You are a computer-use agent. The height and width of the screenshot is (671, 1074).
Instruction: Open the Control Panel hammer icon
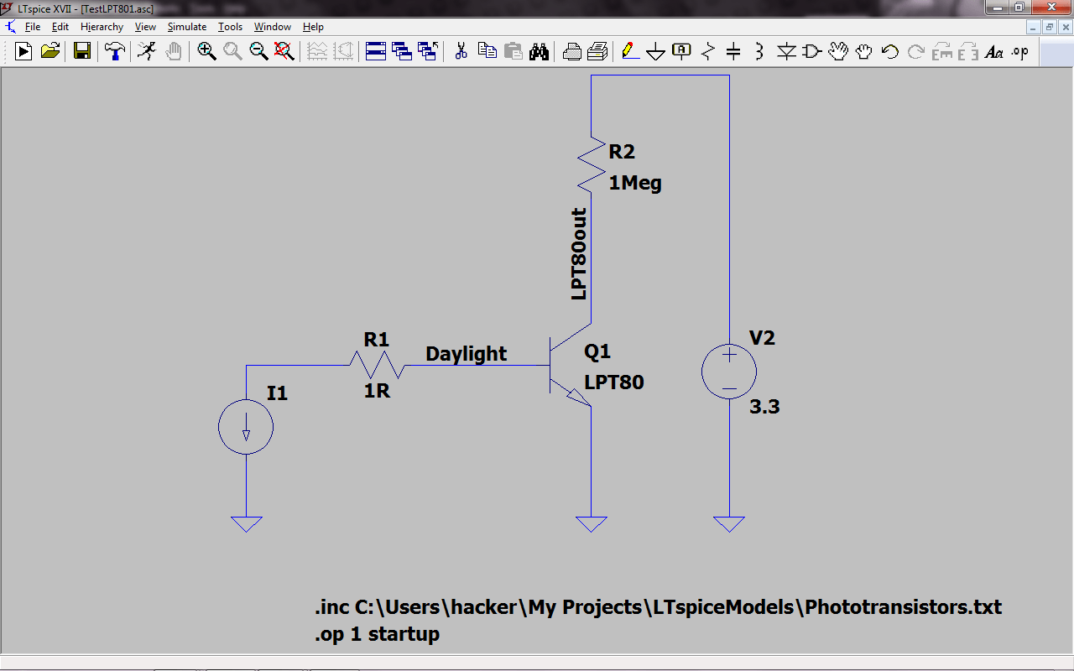[115, 52]
